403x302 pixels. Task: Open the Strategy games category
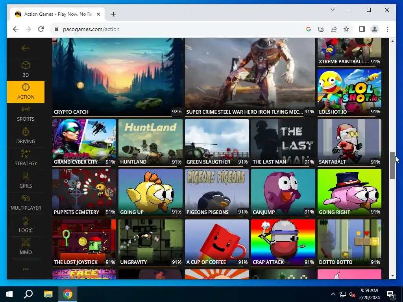[x=26, y=158]
